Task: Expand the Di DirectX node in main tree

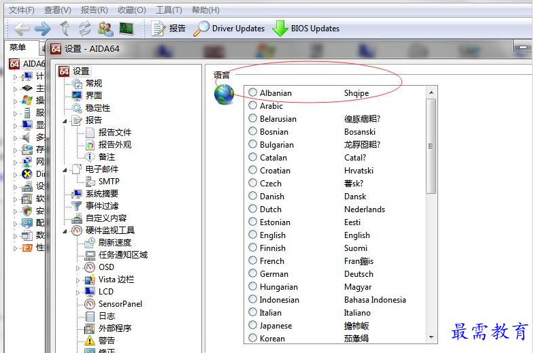Action: click(x=15, y=175)
